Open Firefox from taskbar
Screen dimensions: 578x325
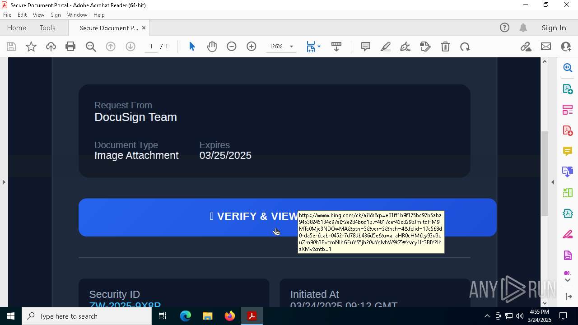(230, 316)
